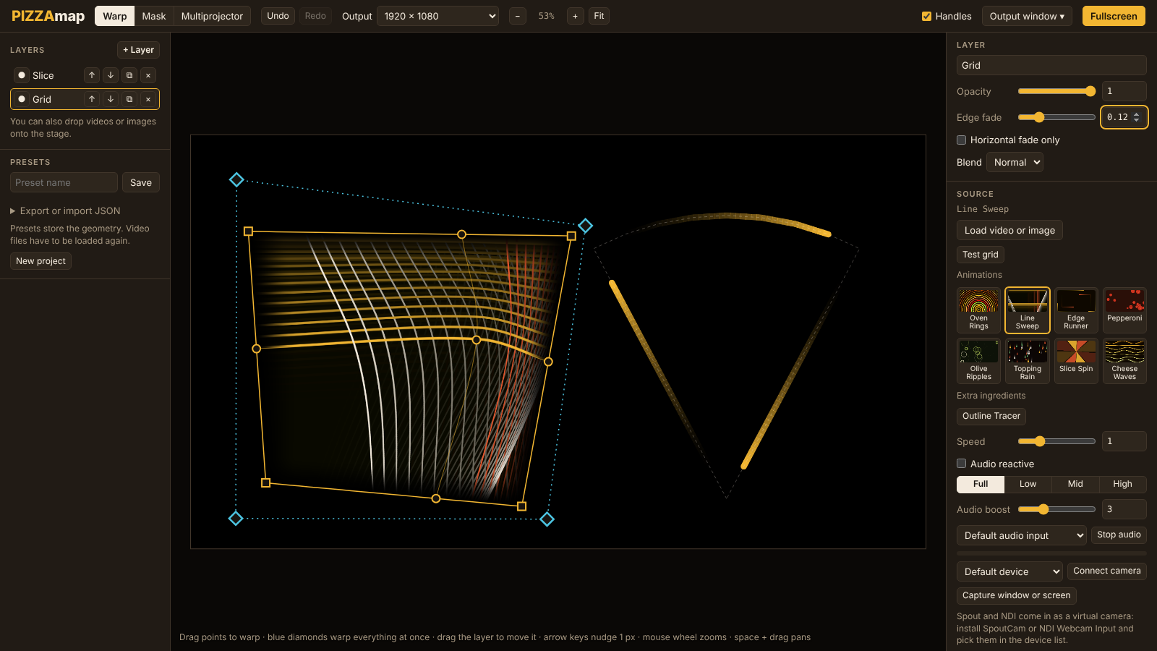The image size is (1157, 651).
Task: Switch to the Warp tab
Action: pyautogui.click(x=114, y=16)
